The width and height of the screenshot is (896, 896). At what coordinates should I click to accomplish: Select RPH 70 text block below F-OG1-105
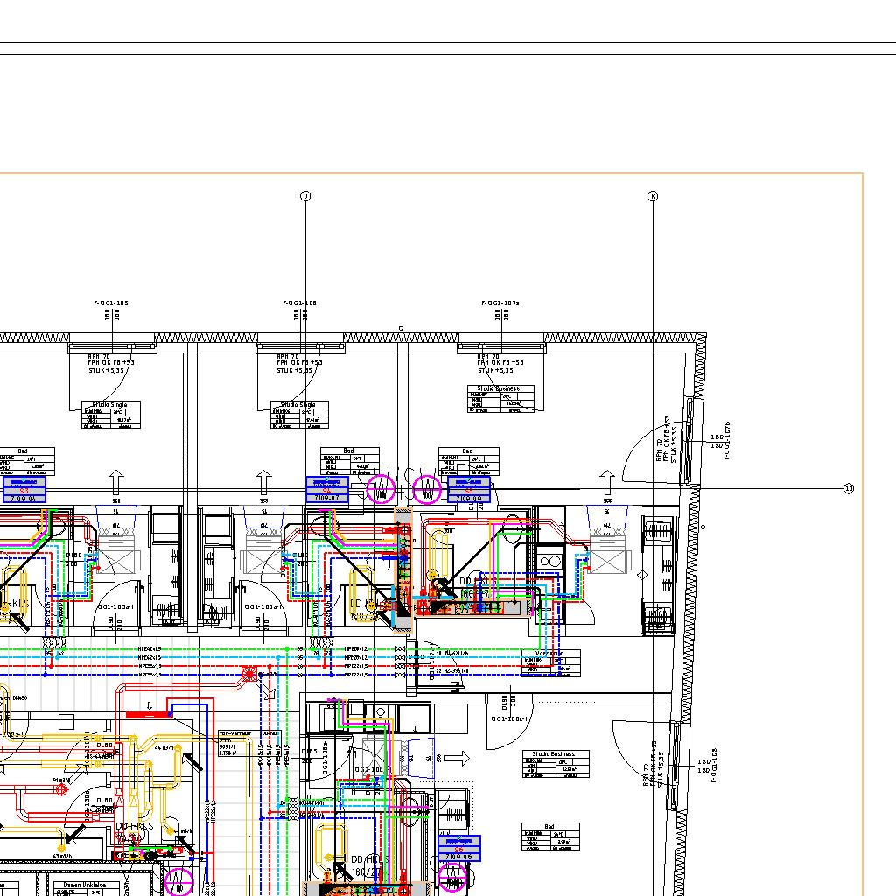point(111,363)
